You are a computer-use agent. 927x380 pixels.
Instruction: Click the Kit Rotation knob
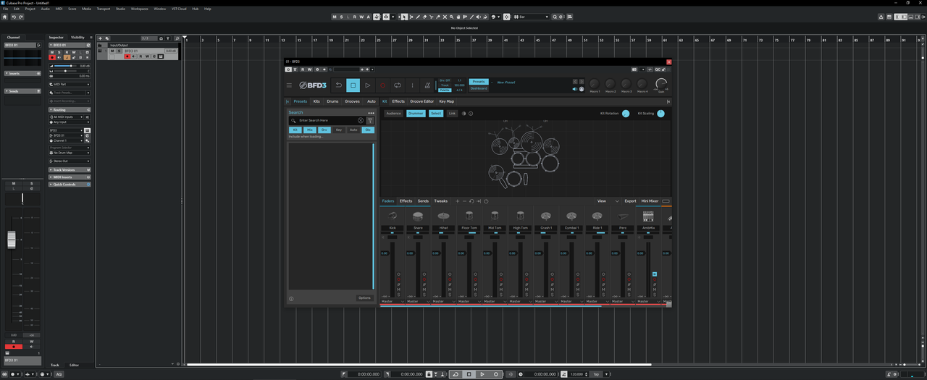click(626, 114)
